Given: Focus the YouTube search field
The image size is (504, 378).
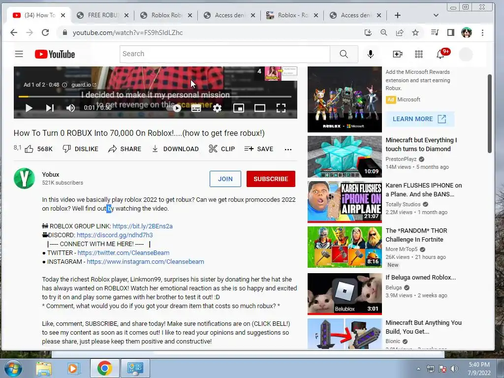Looking at the screenshot, I should point(224,54).
